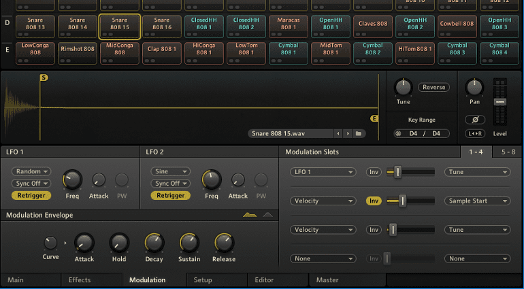Click the envelope Hold knob

click(119, 243)
